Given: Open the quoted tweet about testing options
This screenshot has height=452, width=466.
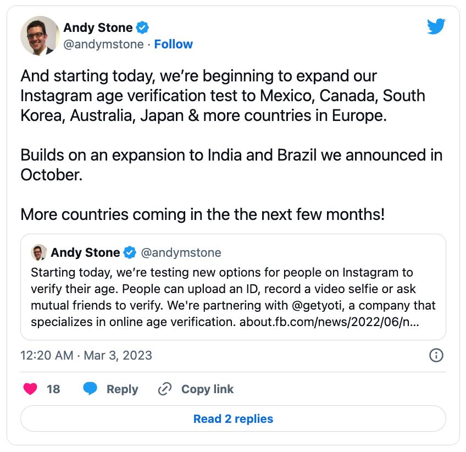Looking at the screenshot, I should pos(233,289).
